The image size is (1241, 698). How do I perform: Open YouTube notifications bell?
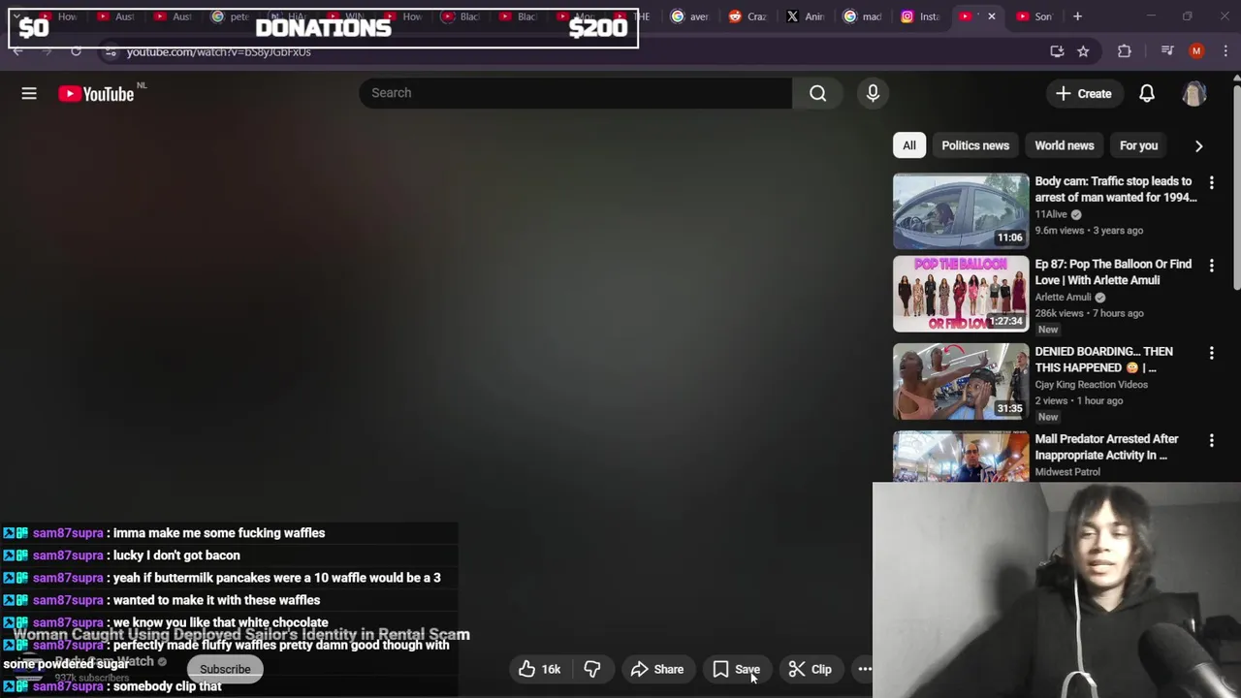(x=1147, y=93)
